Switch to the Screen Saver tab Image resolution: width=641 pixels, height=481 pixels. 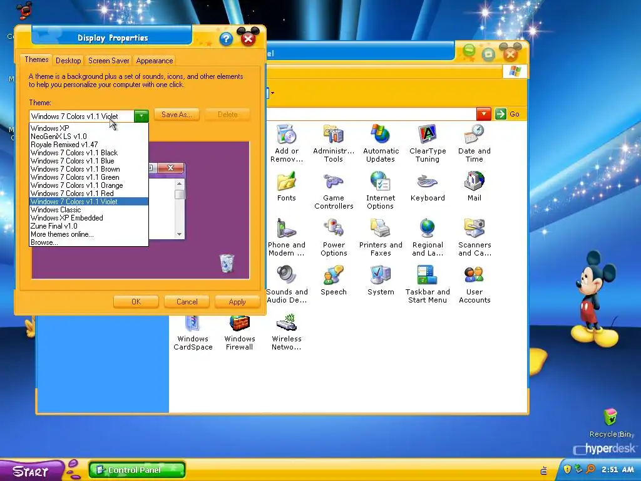[108, 61]
